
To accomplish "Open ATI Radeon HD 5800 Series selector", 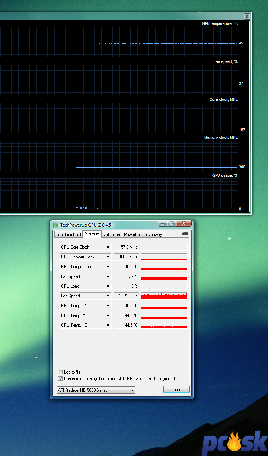I will (x=96, y=390).
